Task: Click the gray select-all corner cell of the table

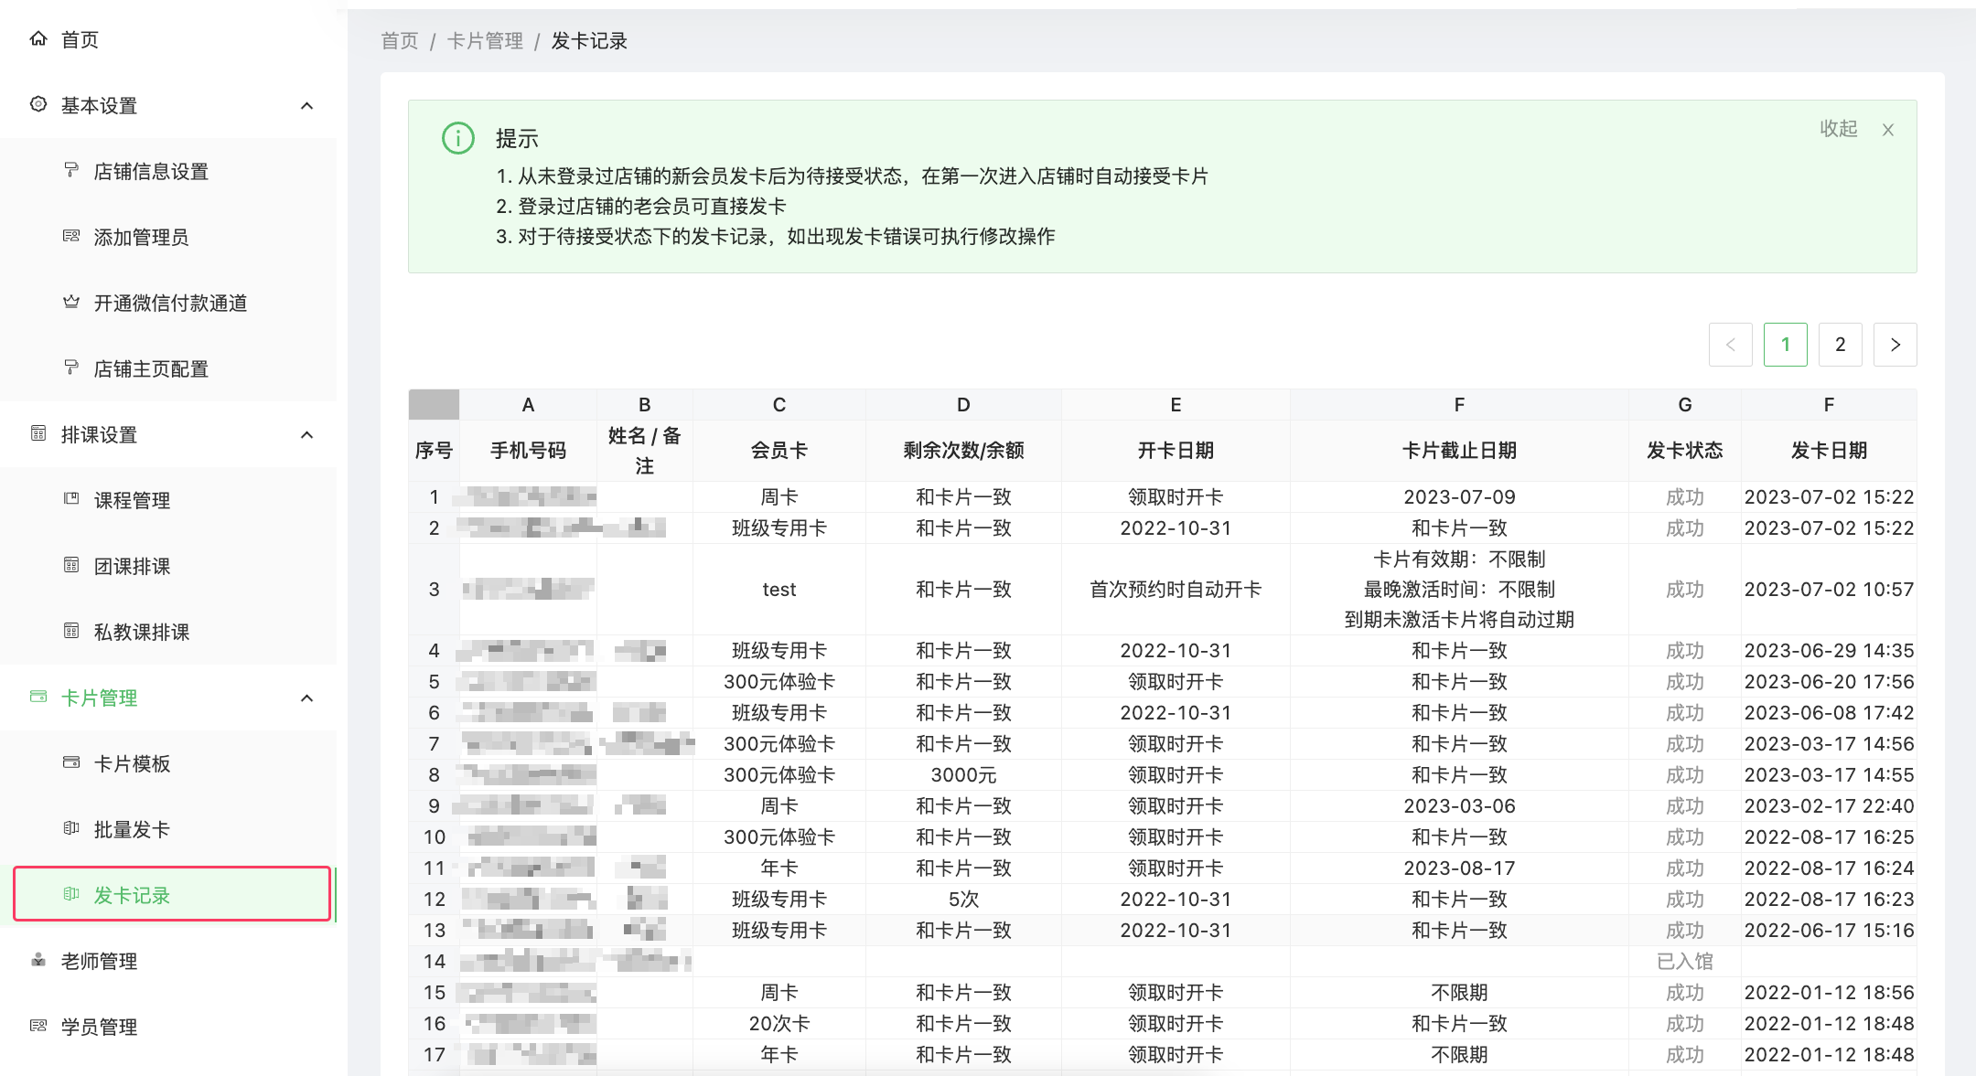Action: pos(434,404)
